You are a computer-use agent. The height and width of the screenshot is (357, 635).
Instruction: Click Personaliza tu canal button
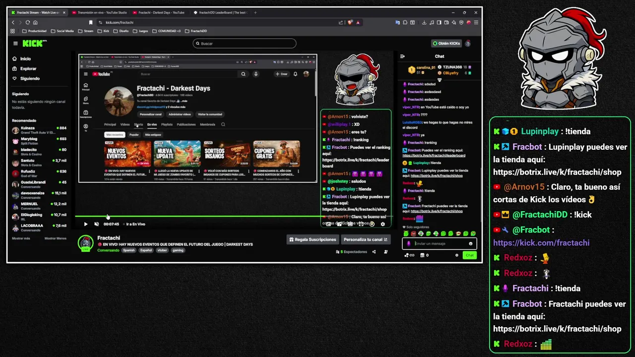366,239
